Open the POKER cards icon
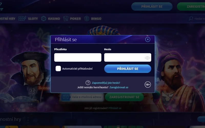The height and width of the screenshot is (128, 205). [66, 18]
